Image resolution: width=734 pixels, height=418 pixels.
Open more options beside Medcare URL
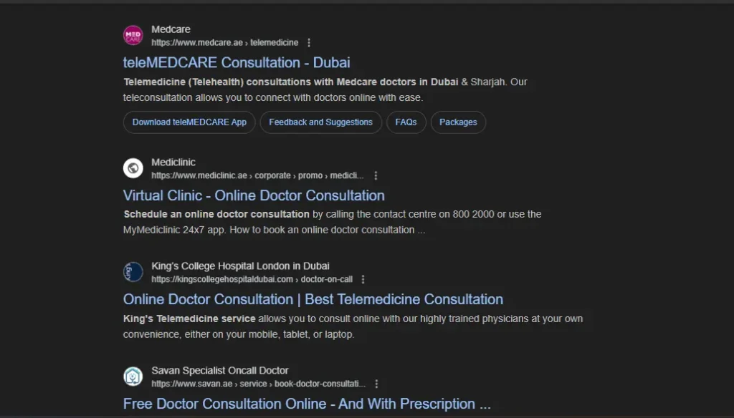tap(309, 43)
